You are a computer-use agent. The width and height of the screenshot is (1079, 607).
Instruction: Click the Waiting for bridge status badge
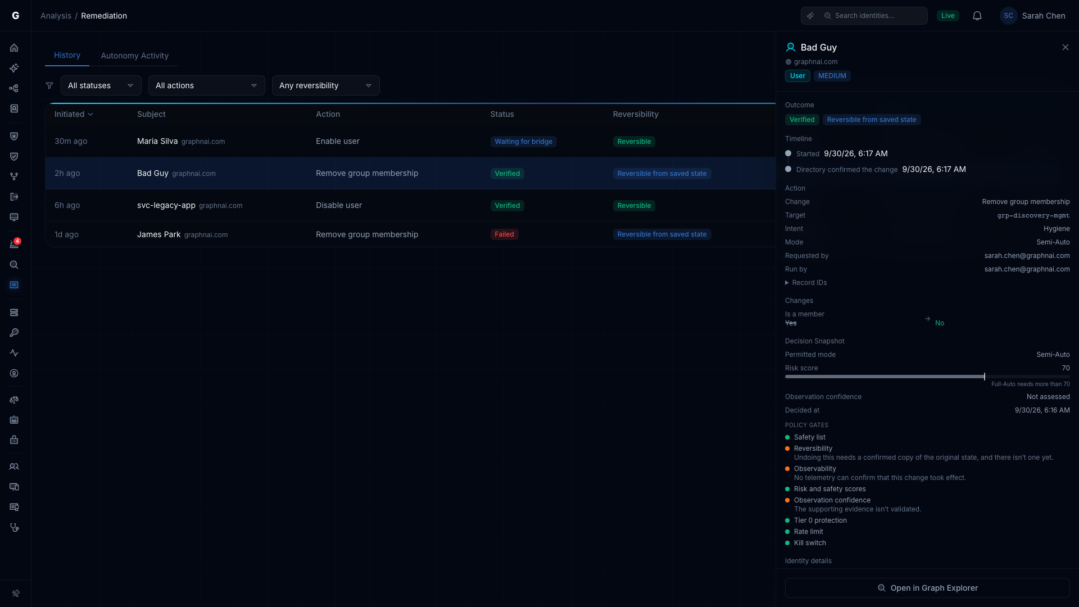523,142
